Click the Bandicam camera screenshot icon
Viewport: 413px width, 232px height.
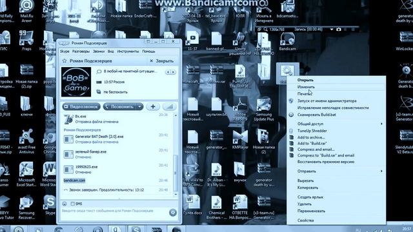click(x=339, y=30)
